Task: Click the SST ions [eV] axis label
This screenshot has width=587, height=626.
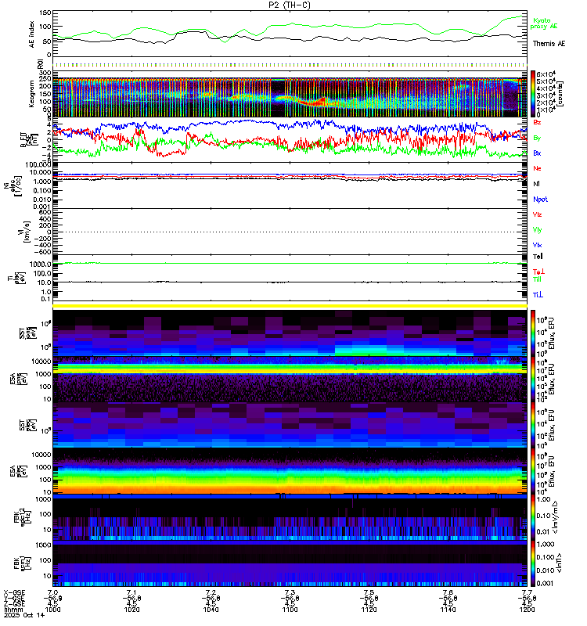Action: tap(27, 333)
